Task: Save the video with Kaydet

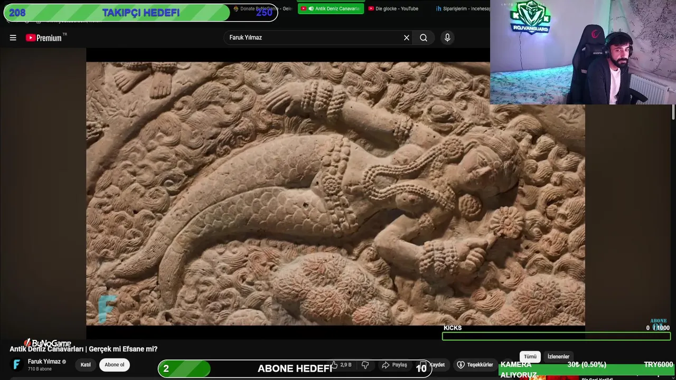Action: [x=433, y=365]
